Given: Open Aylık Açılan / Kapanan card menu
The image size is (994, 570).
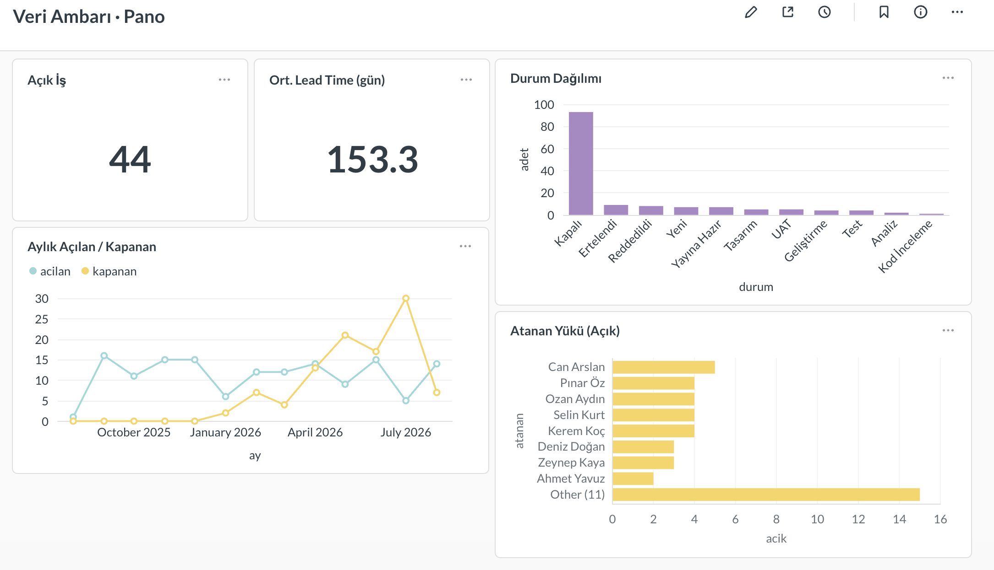Looking at the screenshot, I should coord(465,246).
